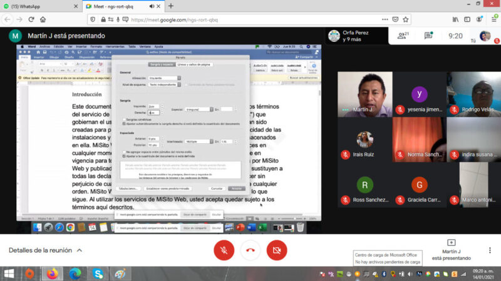The width and height of the screenshot is (501, 281).
Task: Toggle No agregar espacio entre párrafos checkbox
Action: click(x=124, y=152)
